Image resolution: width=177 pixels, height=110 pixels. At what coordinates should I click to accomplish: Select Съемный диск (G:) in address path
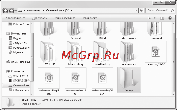(x=58, y=10)
